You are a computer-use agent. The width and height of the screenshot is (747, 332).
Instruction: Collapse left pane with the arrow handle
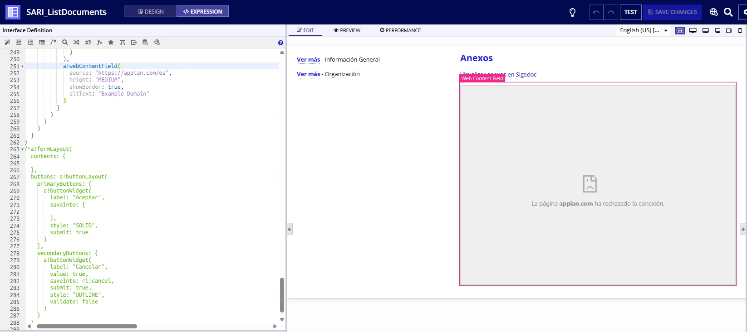[x=290, y=229]
